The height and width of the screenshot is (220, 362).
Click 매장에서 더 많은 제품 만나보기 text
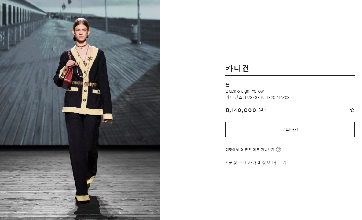click(x=250, y=150)
